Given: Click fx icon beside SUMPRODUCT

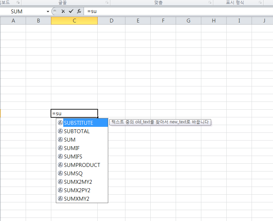Looking at the screenshot, I should point(60,165).
